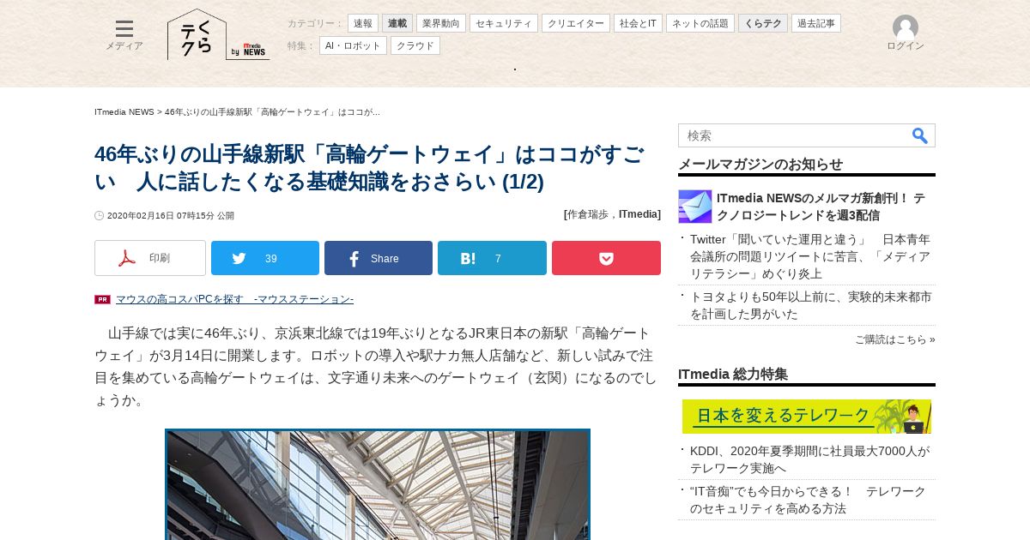1030x540 pixels.
Task: Bookmark with Hatena B! button
Action: coord(492,258)
